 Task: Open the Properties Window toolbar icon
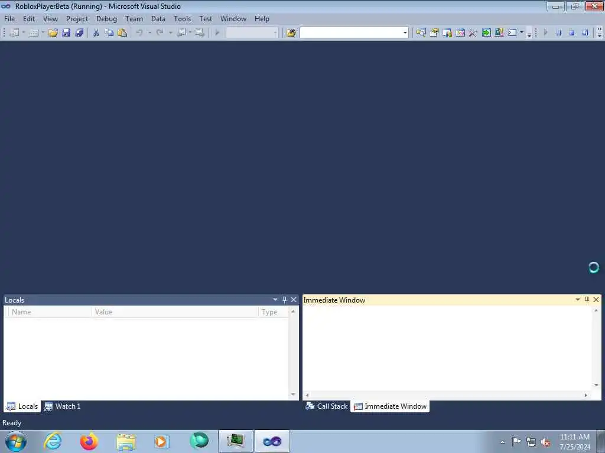[434, 33]
